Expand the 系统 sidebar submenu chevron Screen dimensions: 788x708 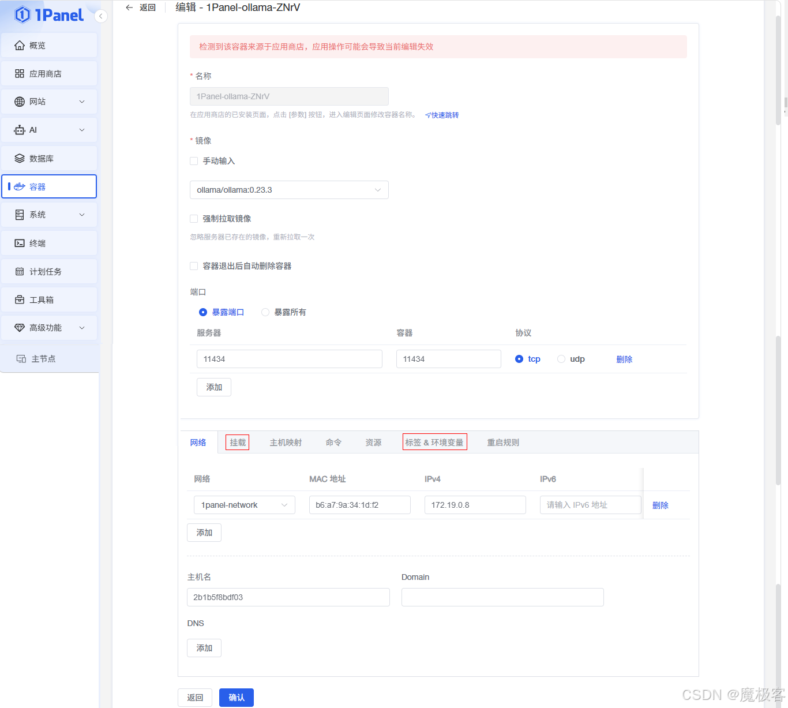click(x=82, y=215)
